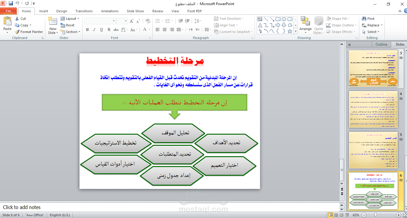Click the Quick Styles button
The image size is (407, 218).
(319, 25)
